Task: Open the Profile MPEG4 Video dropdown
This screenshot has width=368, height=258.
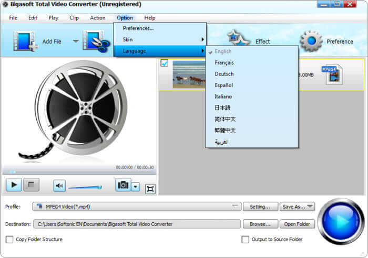Action: [137, 207]
